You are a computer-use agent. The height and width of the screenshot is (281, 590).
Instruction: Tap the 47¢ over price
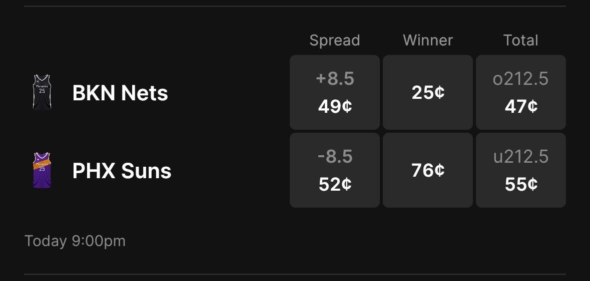pos(520,106)
